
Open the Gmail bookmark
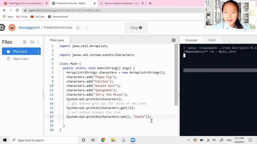pyautogui.click(x=22, y=17)
